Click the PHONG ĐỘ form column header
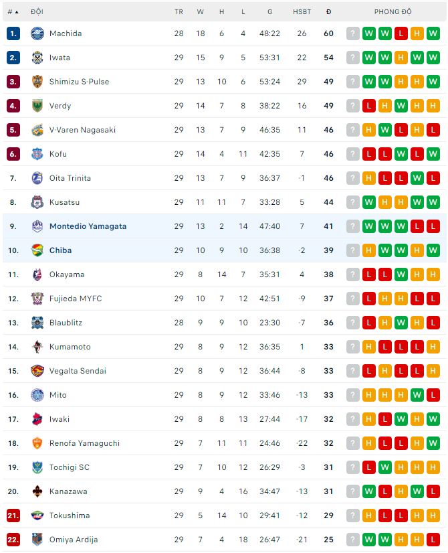Screen dimensions: 448x553 click(393, 12)
